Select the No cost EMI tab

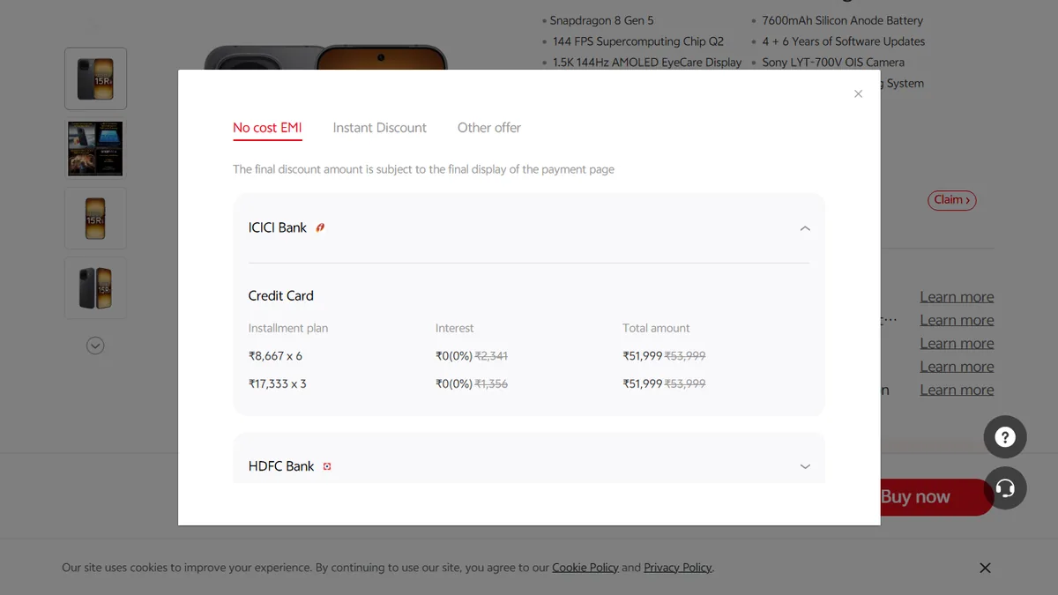coord(267,128)
